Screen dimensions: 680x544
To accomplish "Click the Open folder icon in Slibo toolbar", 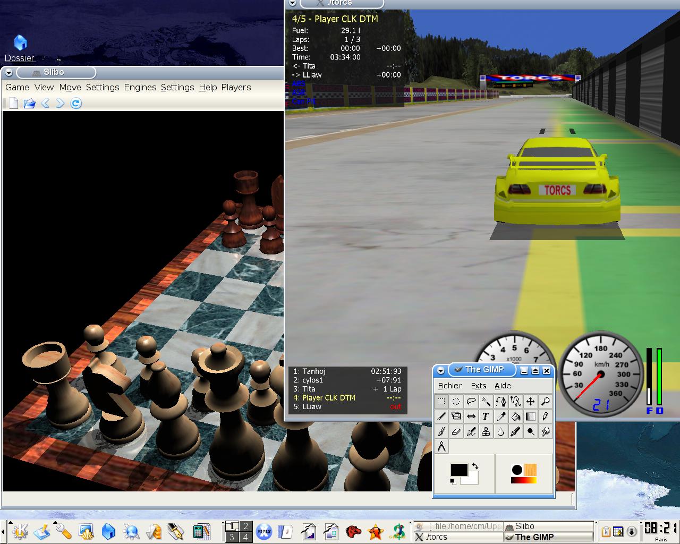I will pos(29,103).
